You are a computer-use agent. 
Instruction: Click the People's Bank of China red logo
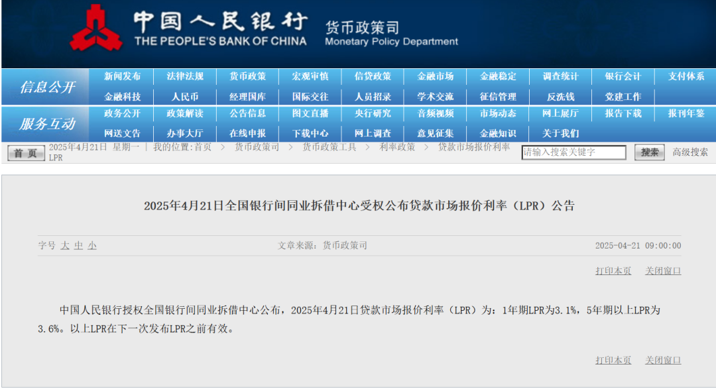click(x=96, y=28)
